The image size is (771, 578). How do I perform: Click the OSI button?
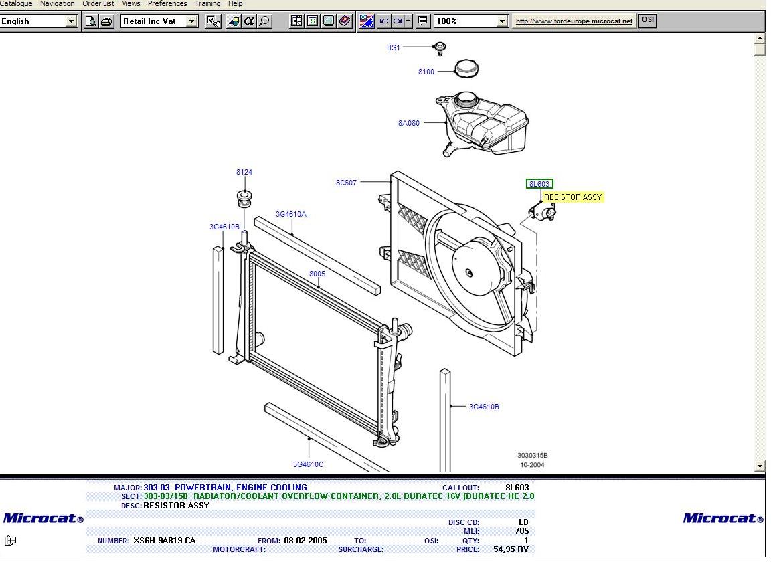click(648, 21)
